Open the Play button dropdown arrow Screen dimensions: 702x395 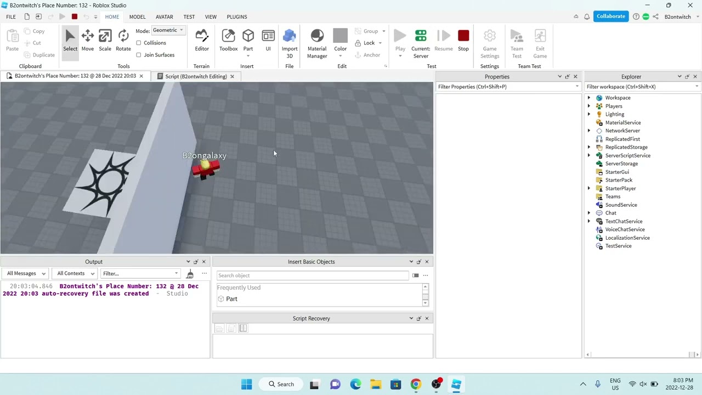[400, 56]
